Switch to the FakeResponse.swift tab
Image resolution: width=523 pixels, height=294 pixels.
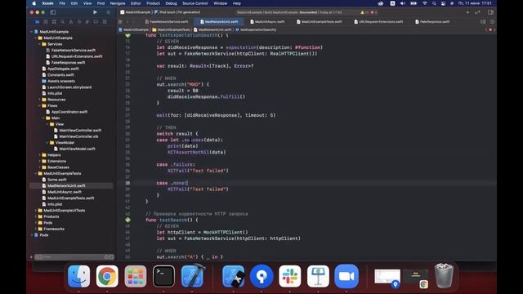[432, 22]
